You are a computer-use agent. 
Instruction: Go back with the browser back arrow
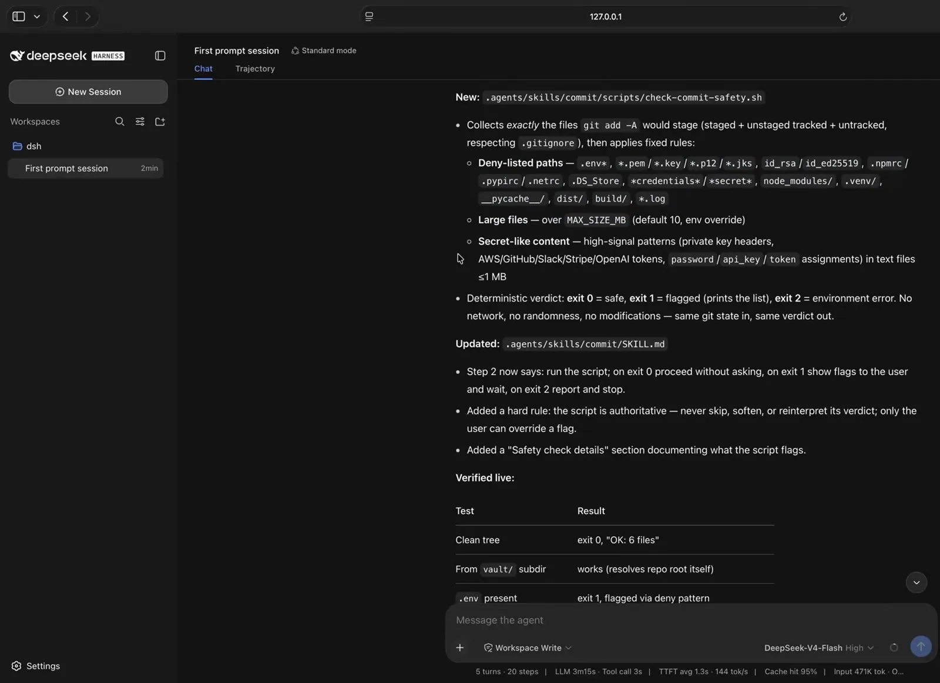65,16
